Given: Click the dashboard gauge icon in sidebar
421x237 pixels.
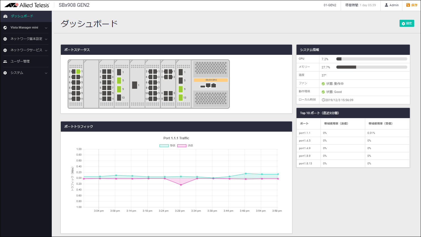Looking at the screenshot, I should pos(5,16).
